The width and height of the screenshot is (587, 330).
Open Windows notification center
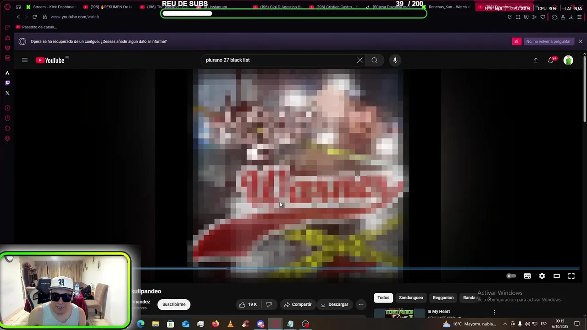pos(577,324)
